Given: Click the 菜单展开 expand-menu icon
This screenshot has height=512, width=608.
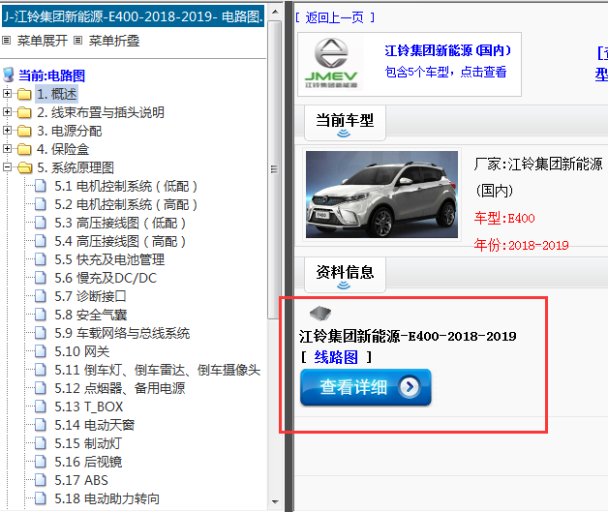Looking at the screenshot, I should point(6,41).
